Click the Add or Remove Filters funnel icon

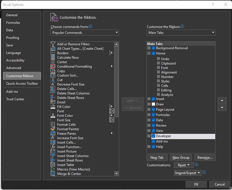(53, 44)
